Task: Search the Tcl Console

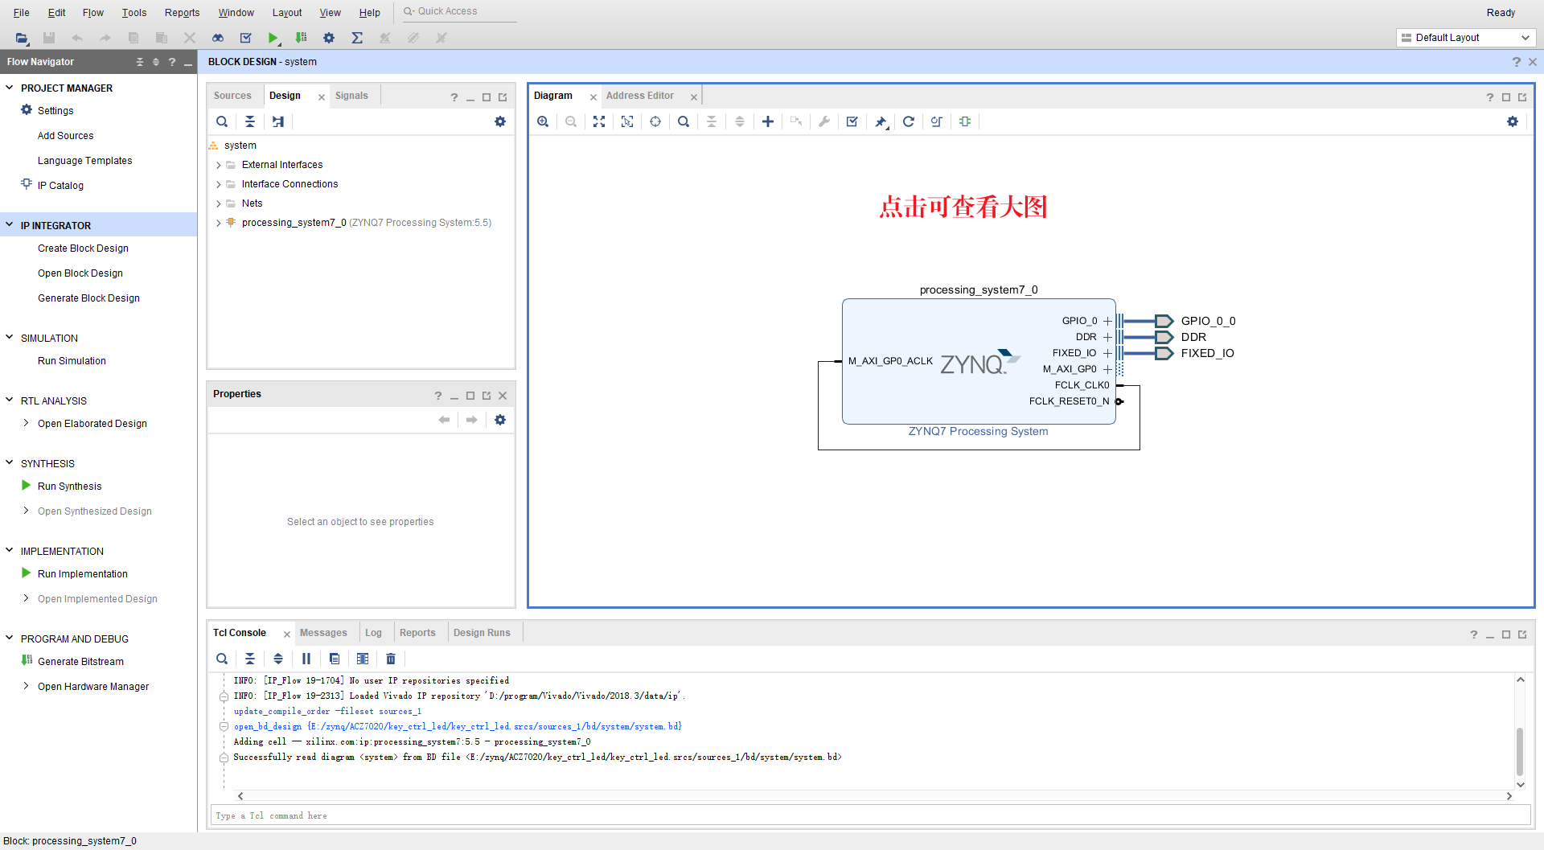Action: coord(222,659)
